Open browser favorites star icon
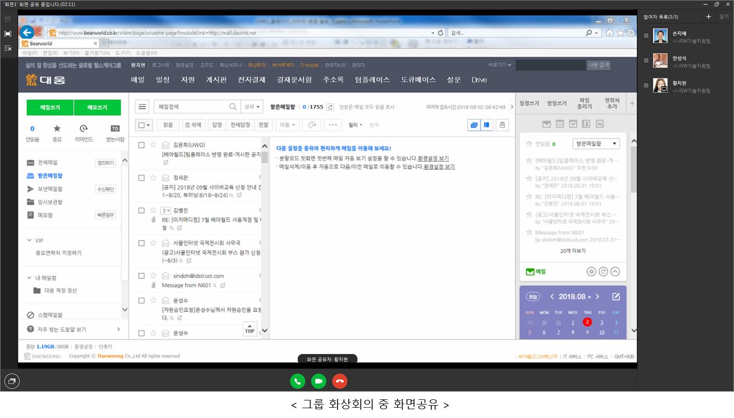Viewport: 734px width, 418px height. (620, 33)
